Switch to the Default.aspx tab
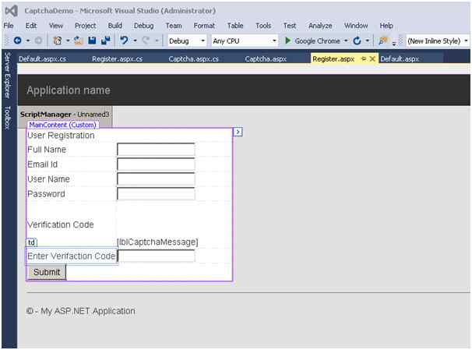This screenshot has width=472, height=350. point(400,58)
